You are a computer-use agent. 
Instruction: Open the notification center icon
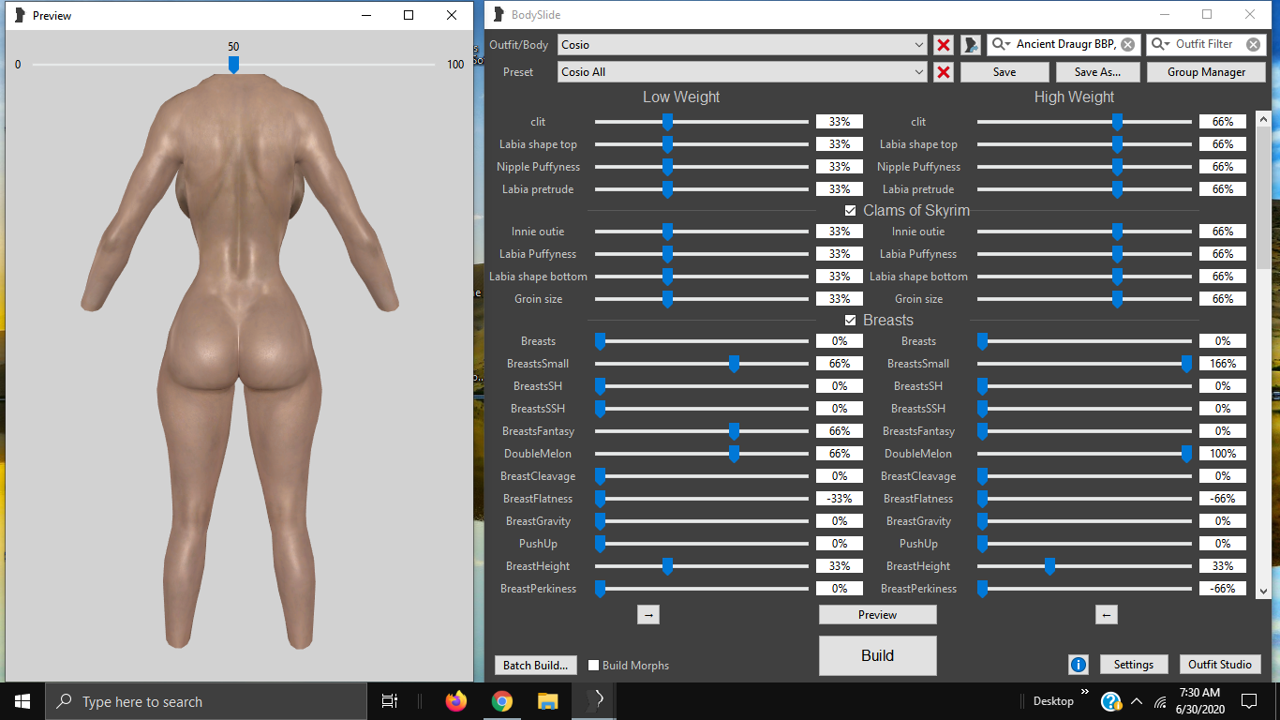point(1248,701)
